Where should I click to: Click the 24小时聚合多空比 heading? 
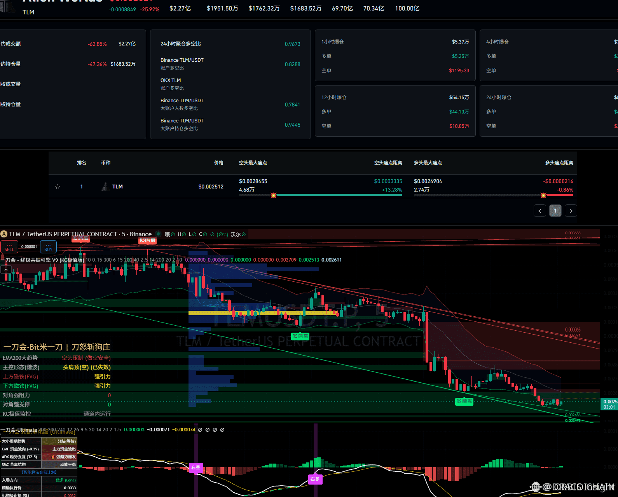click(x=181, y=44)
